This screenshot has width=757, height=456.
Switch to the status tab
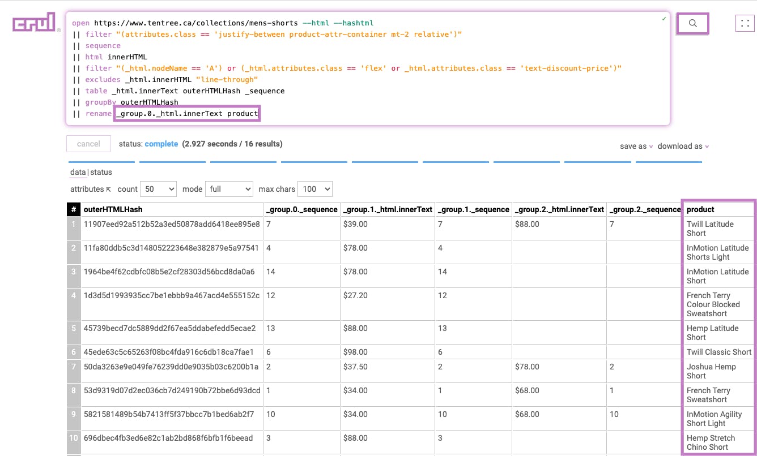101,172
